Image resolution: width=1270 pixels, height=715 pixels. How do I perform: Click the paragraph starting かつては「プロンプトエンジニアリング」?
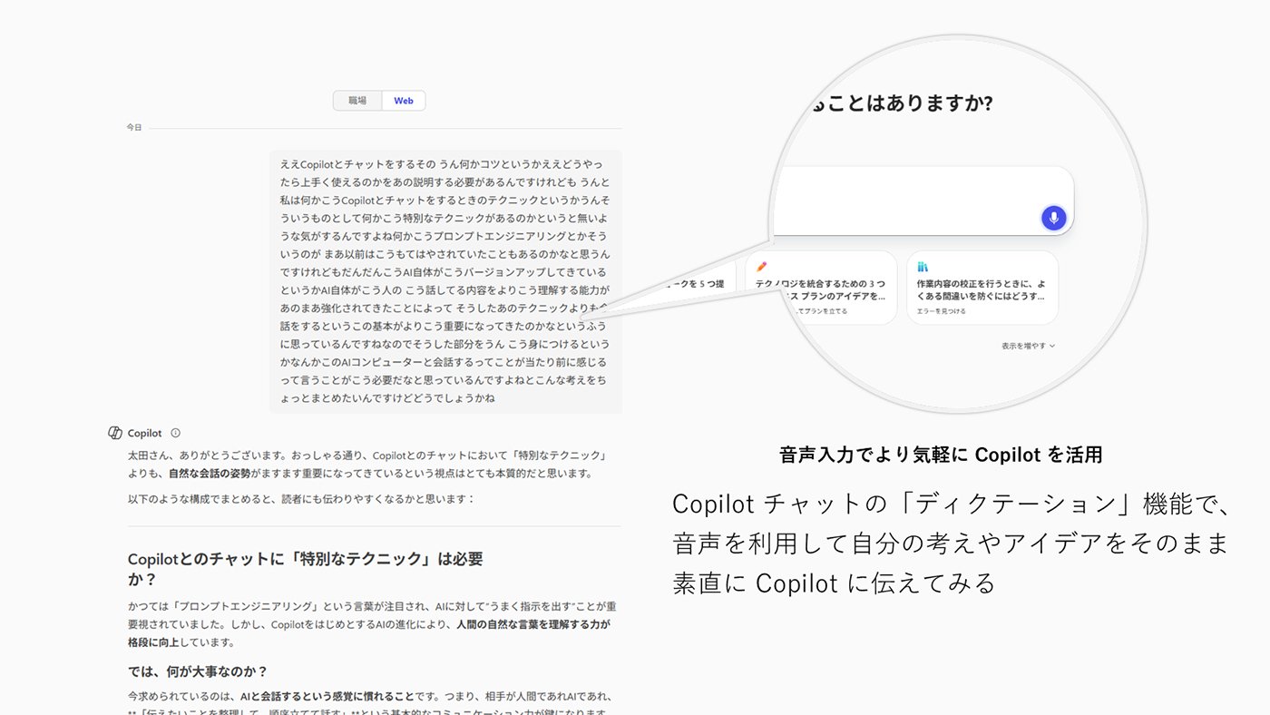[x=373, y=623]
